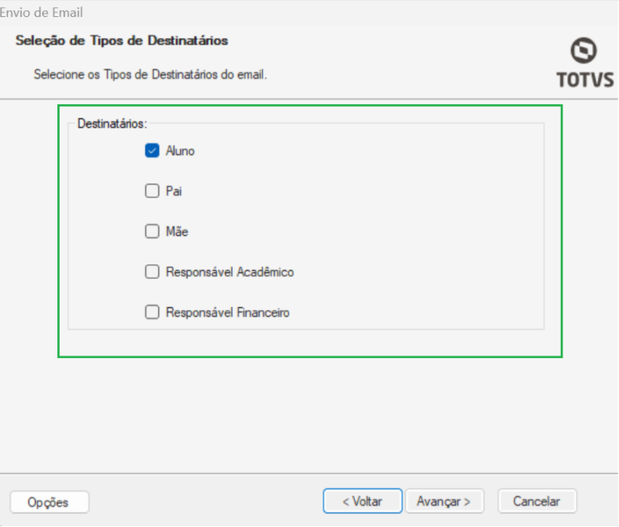Enable the Pai recipient checkbox
The width and height of the screenshot is (619, 527).
pos(152,192)
